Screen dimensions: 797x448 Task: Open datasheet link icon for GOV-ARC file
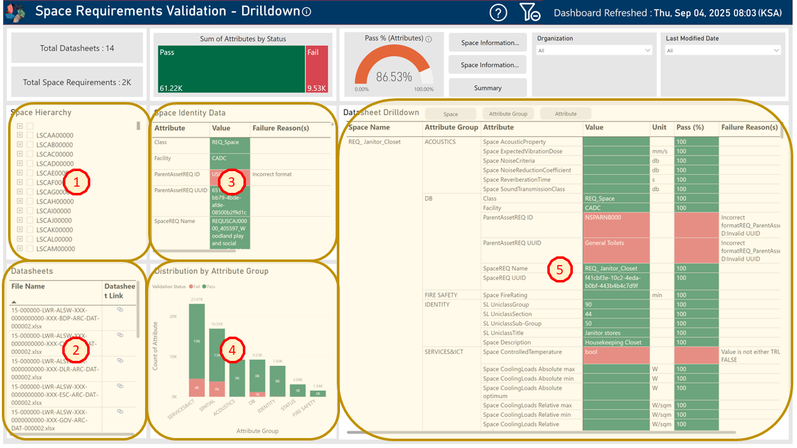[120, 411]
